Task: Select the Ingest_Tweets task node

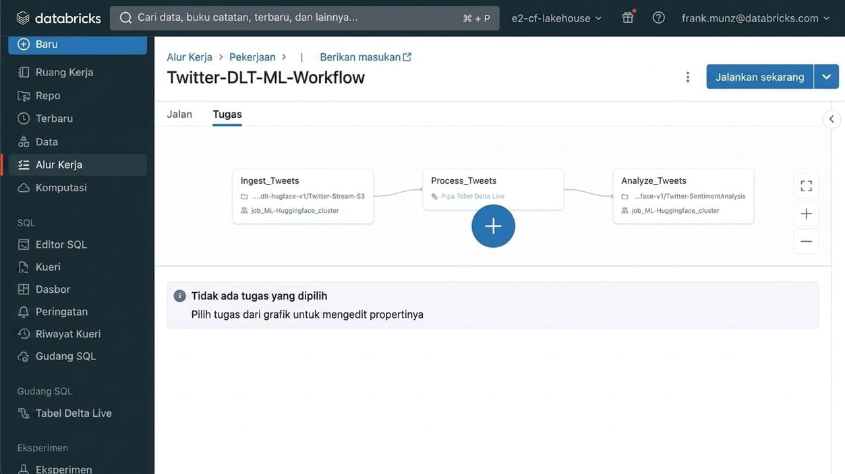Action: (x=303, y=196)
